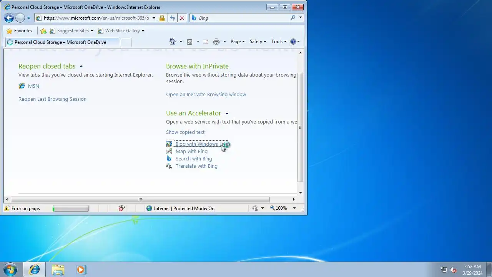Click the Search with Bing icon

coord(169,159)
